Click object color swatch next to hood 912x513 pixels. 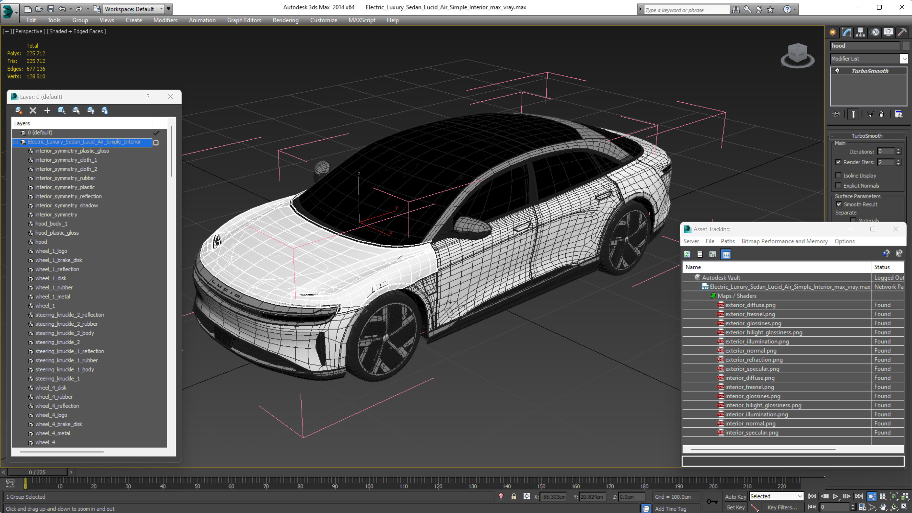(905, 46)
